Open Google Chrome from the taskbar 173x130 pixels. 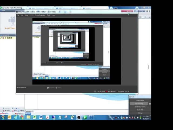(x=22, y=118)
